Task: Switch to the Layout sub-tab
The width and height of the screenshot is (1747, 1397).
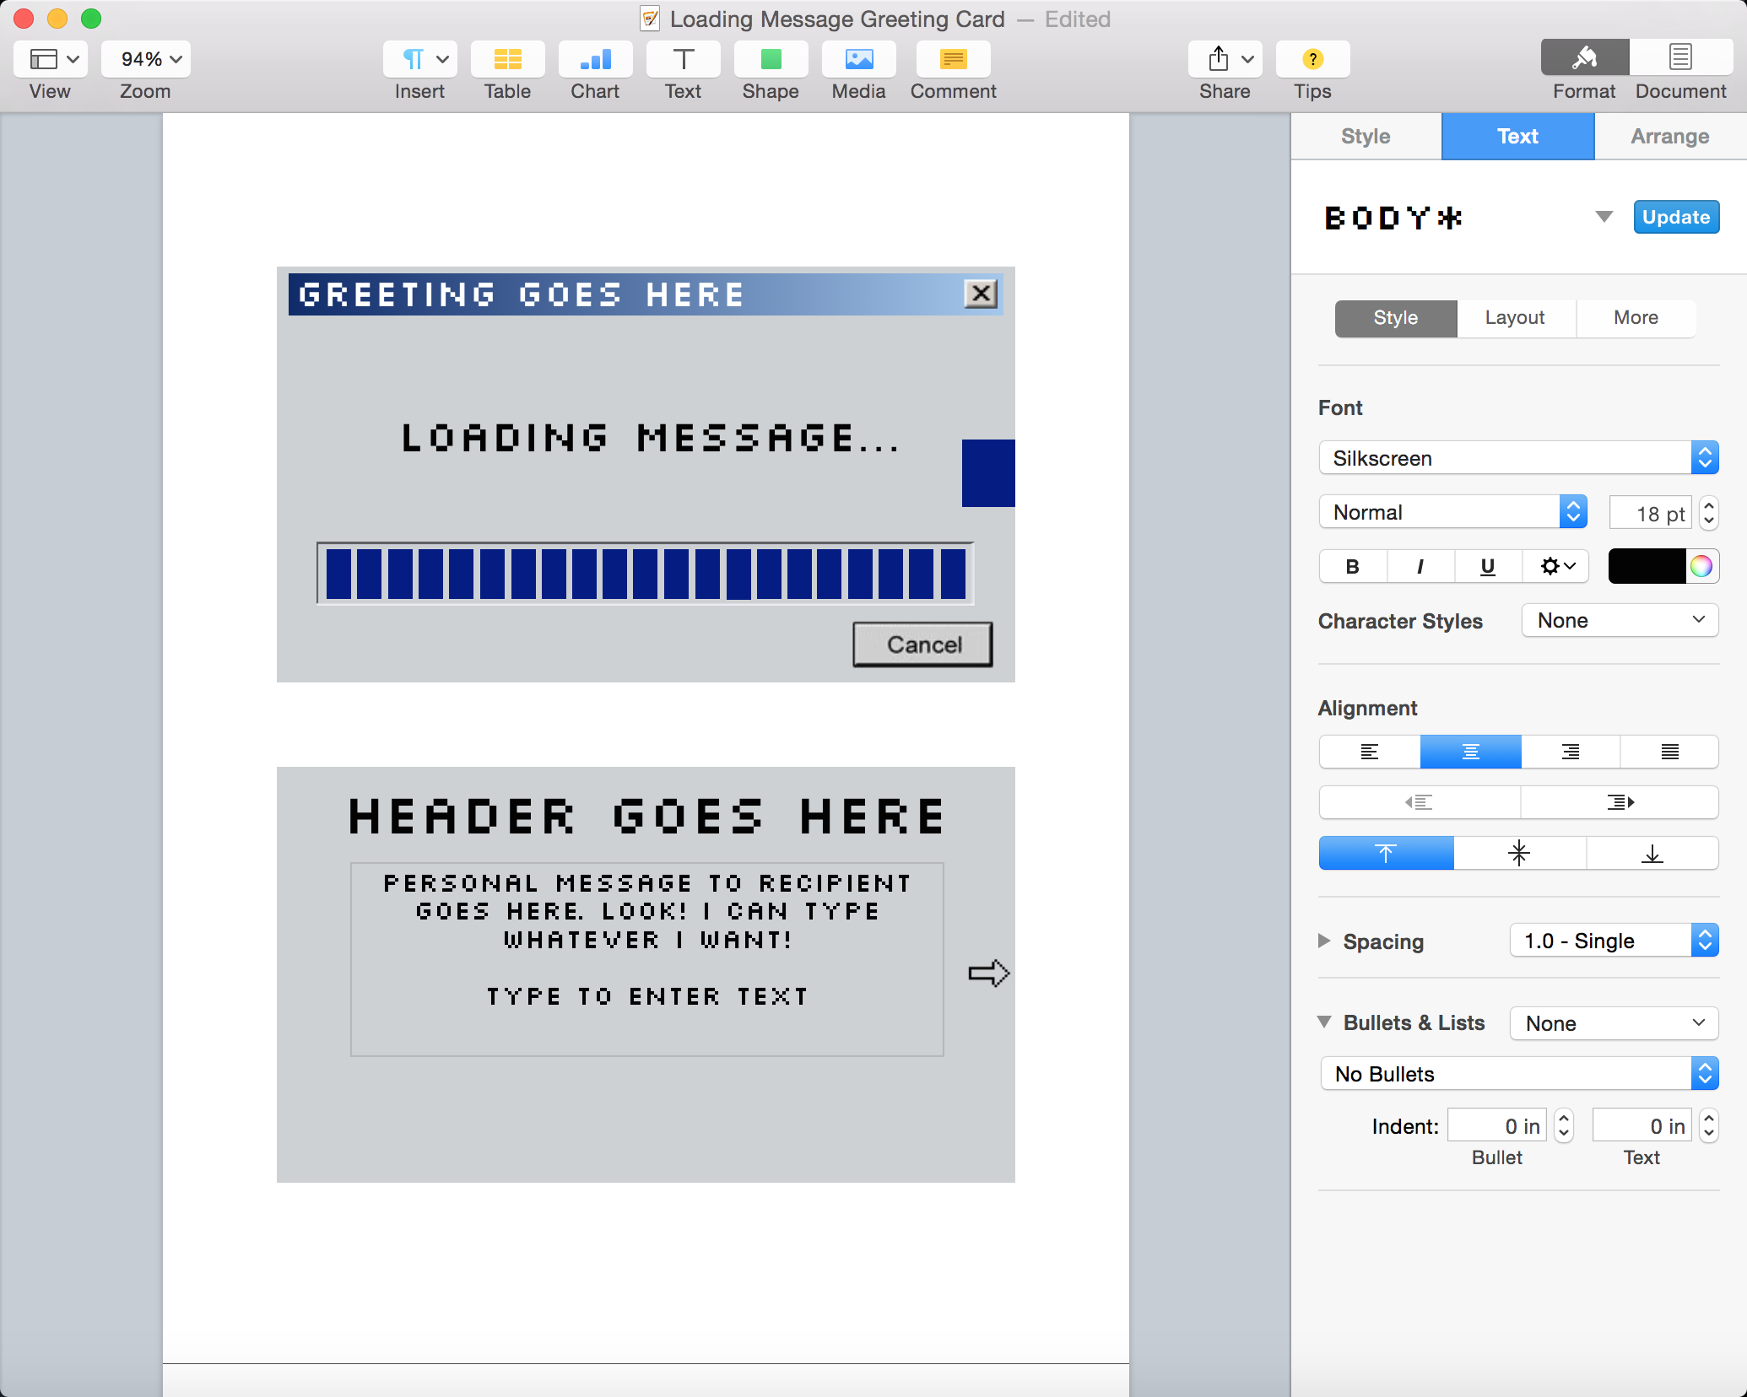Action: click(x=1515, y=318)
